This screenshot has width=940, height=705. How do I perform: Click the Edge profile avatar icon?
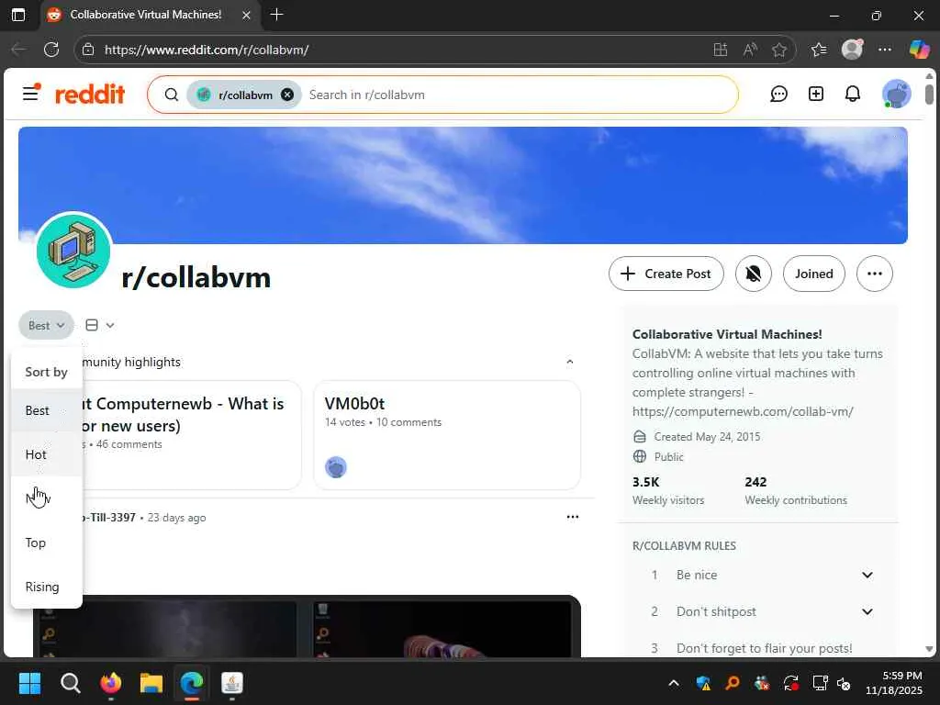[x=852, y=50]
